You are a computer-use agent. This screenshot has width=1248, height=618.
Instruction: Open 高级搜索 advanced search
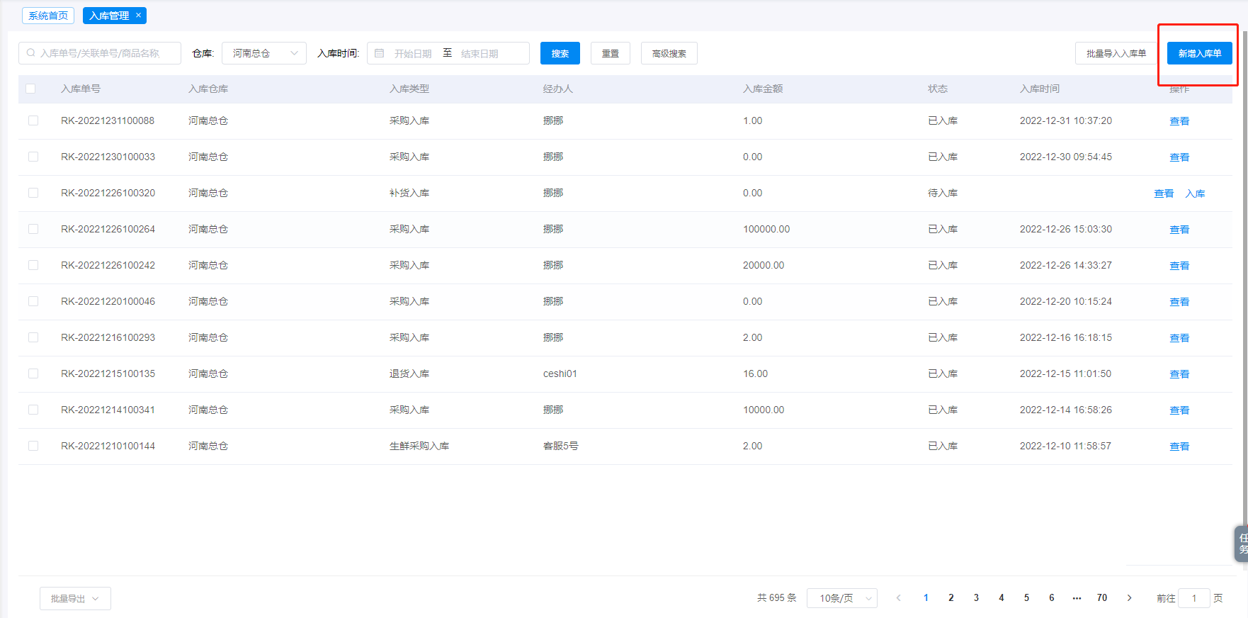(669, 53)
